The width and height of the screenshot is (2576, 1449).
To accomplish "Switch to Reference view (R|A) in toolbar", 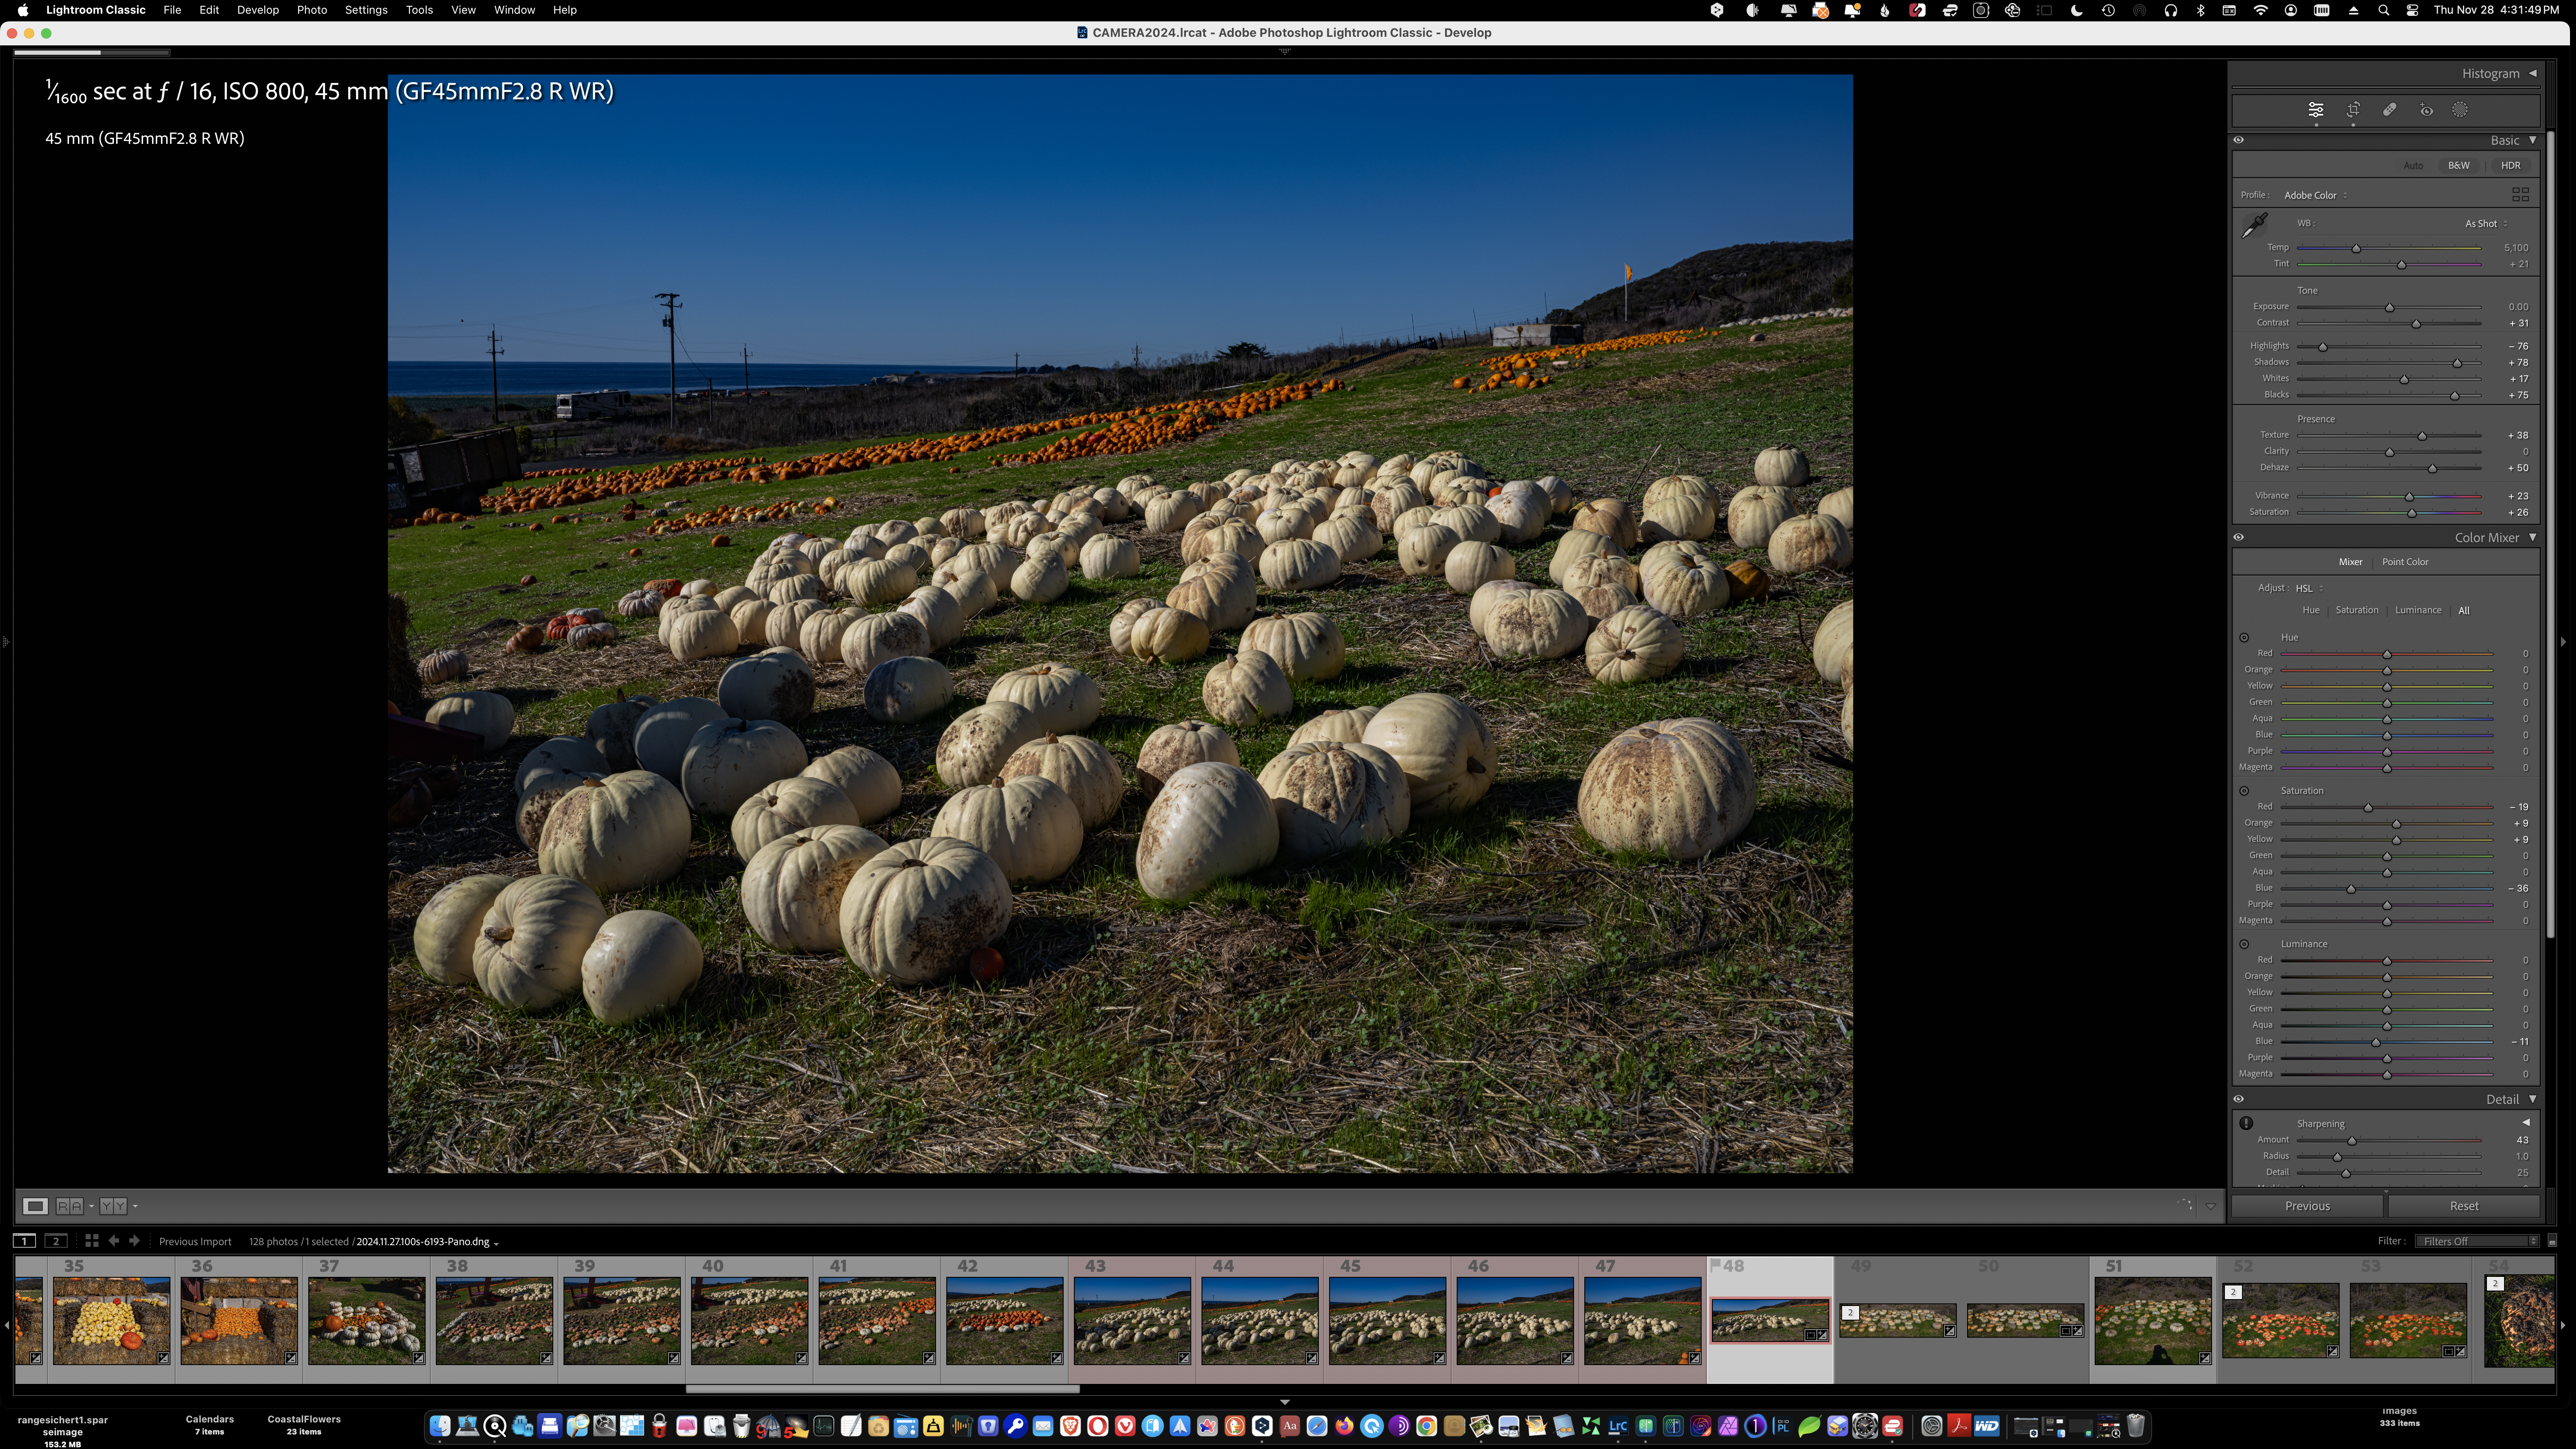I will [x=69, y=1206].
